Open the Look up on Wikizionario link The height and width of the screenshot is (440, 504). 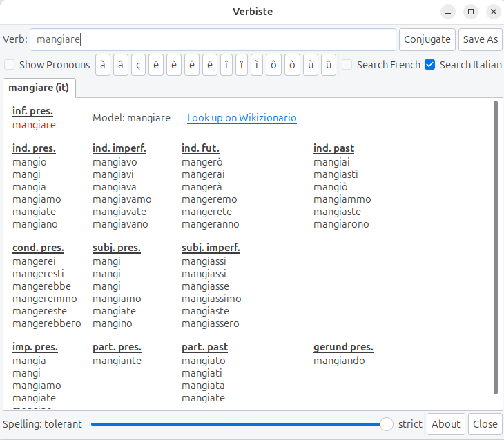pyautogui.click(x=242, y=118)
